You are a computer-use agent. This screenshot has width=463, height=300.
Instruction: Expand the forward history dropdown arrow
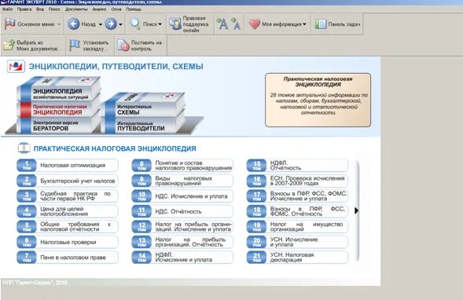click(x=120, y=24)
